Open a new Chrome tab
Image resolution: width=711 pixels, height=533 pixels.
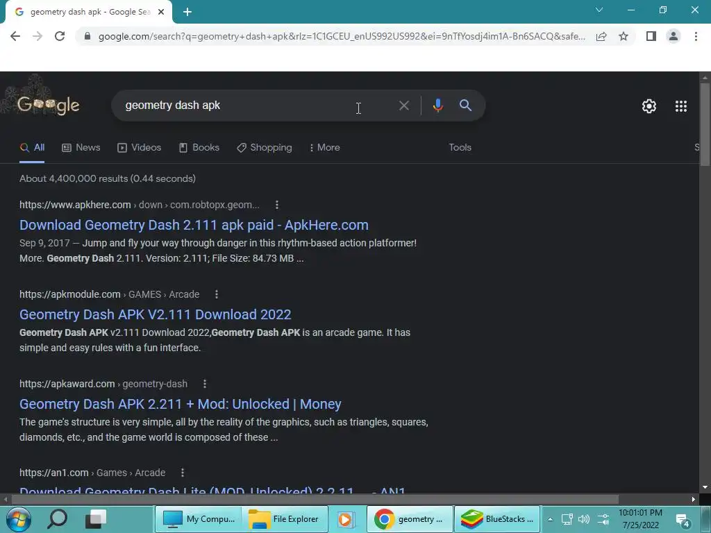(187, 12)
